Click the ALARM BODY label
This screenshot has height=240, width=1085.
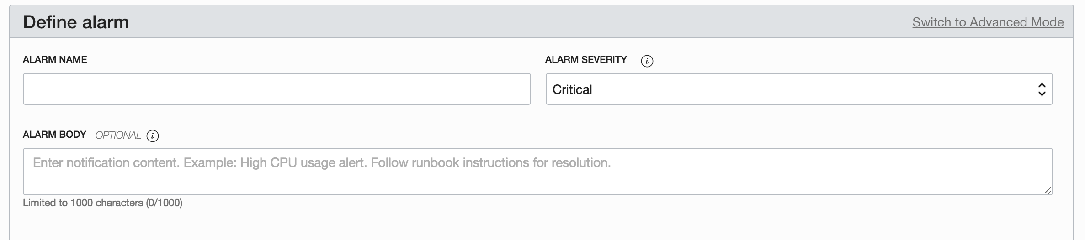(x=54, y=135)
